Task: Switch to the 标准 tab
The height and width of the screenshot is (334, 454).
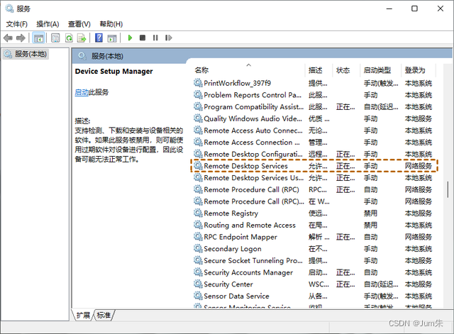Action: click(104, 315)
